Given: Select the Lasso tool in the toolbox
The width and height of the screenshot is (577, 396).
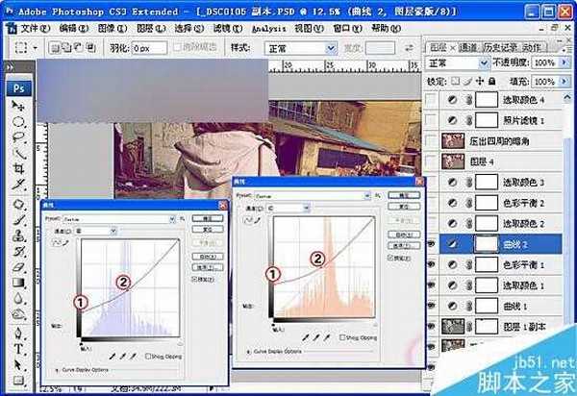Looking at the screenshot, I should click(18, 137).
